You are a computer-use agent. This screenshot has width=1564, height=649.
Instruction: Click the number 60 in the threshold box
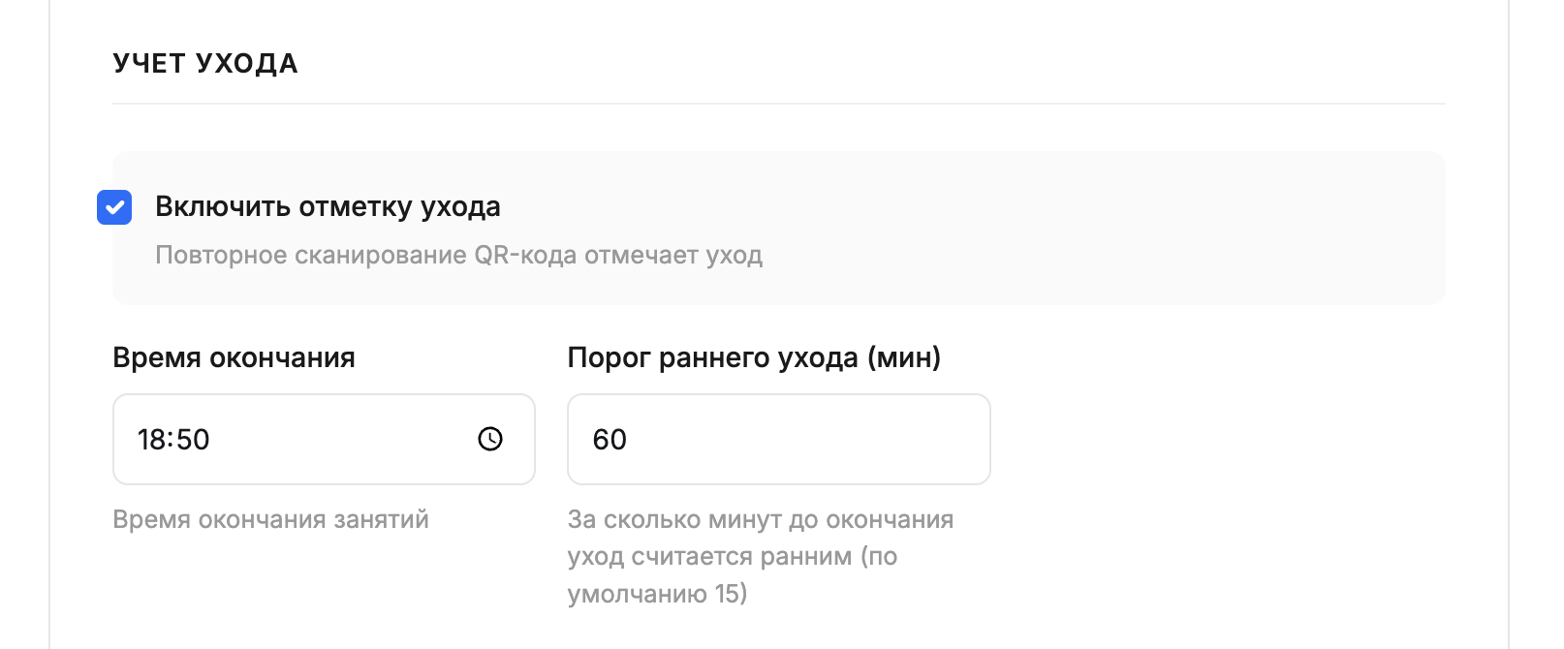(610, 439)
